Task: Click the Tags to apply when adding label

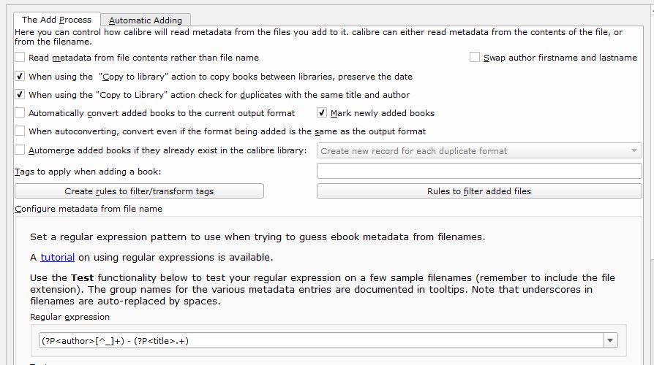Action: (x=88, y=172)
